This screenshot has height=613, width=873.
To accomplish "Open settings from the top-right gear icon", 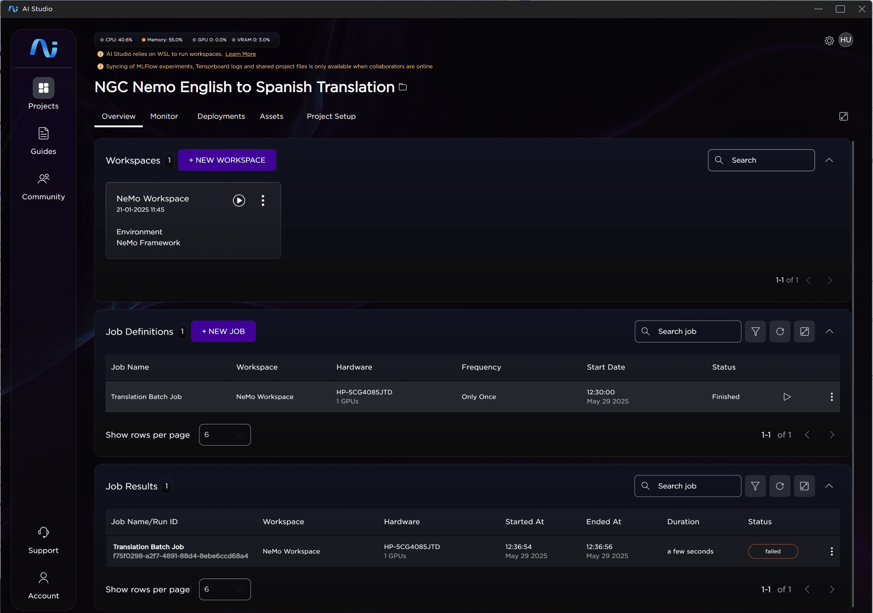I will pos(829,40).
